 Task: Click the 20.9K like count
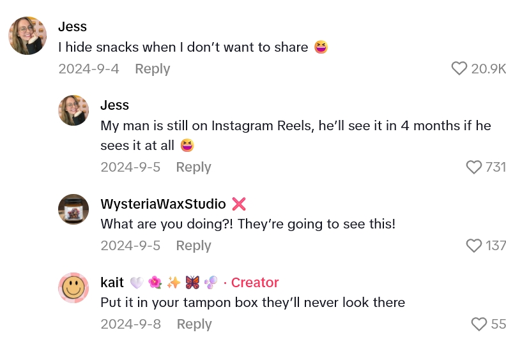click(488, 69)
